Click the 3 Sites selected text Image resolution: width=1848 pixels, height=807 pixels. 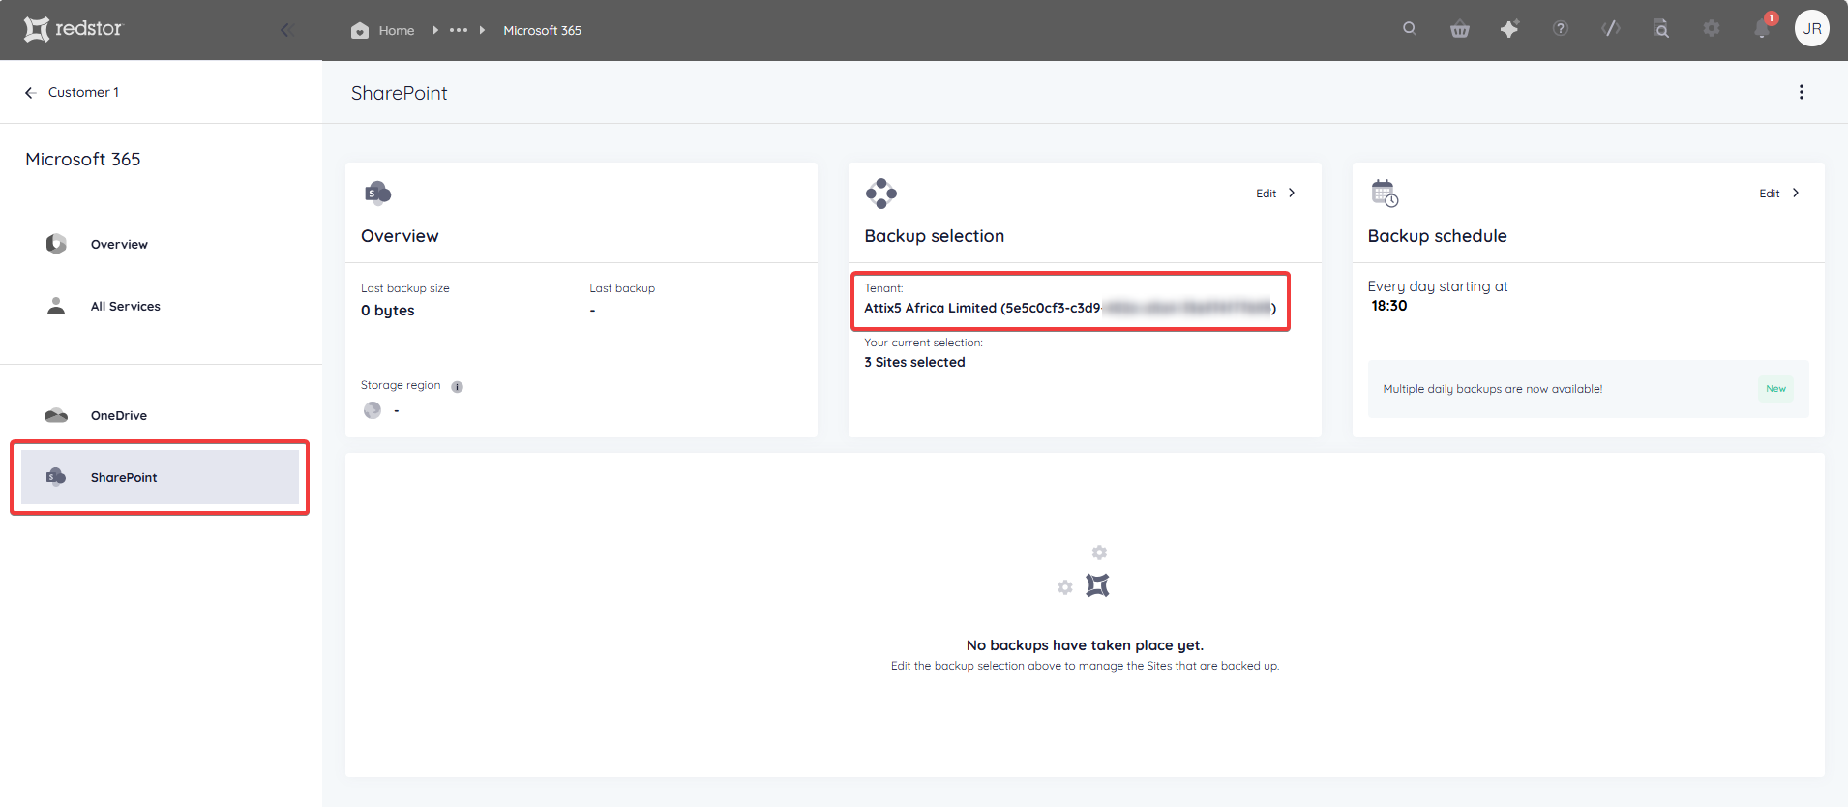(x=914, y=362)
